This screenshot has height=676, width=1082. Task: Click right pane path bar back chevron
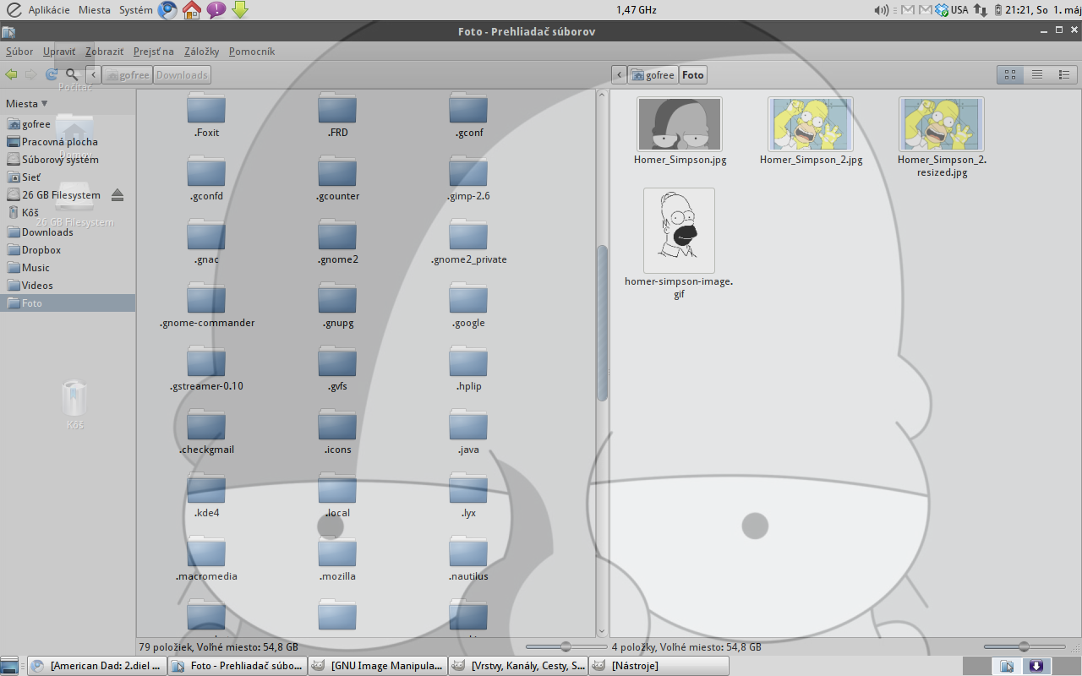(x=620, y=74)
